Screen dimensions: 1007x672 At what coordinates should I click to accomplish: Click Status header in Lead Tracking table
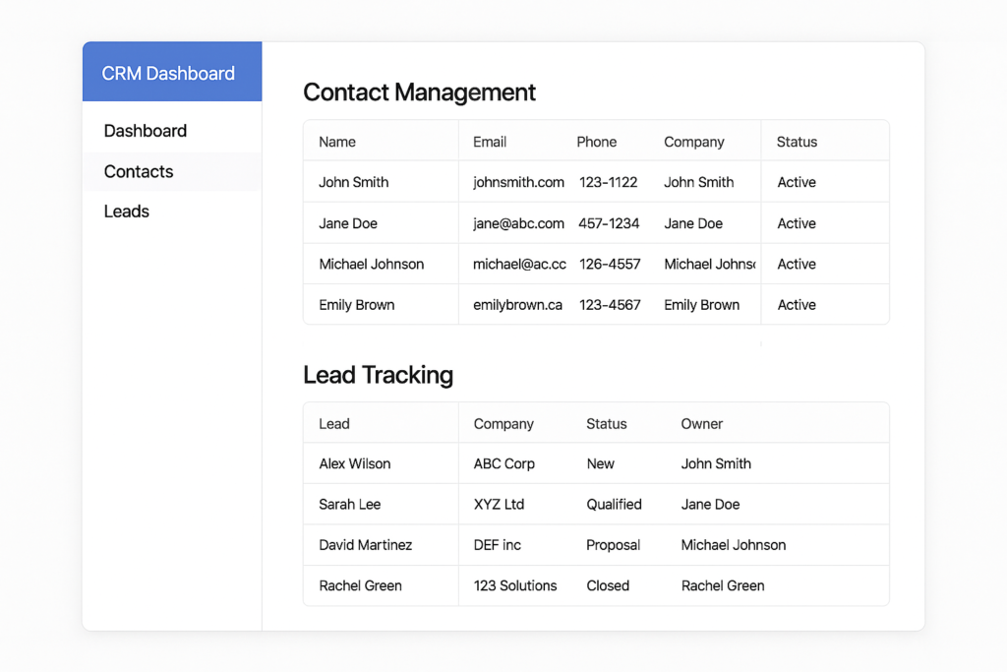[x=606, y=424]
